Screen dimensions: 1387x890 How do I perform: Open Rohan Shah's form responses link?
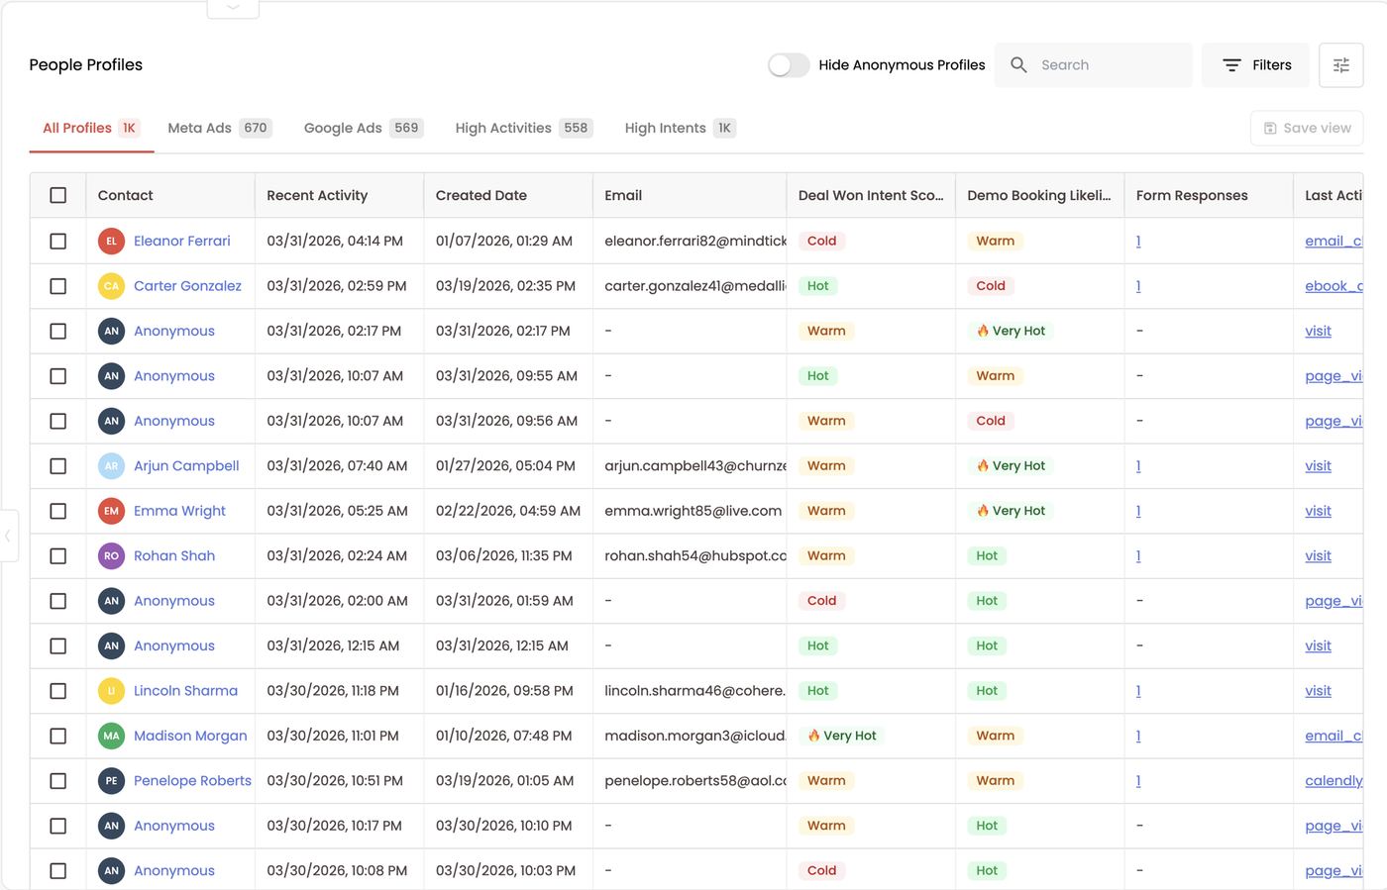pyautogui.click(x=1138, y=556)
